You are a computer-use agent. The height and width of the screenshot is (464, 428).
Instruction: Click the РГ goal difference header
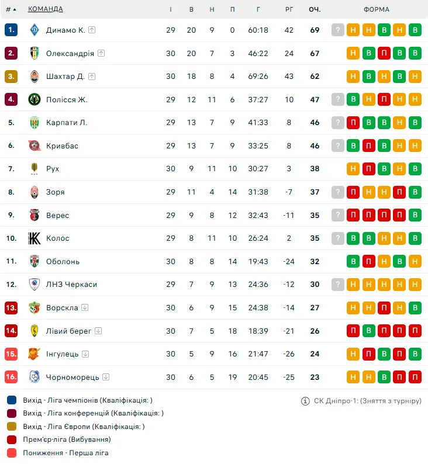coord(289,9)
